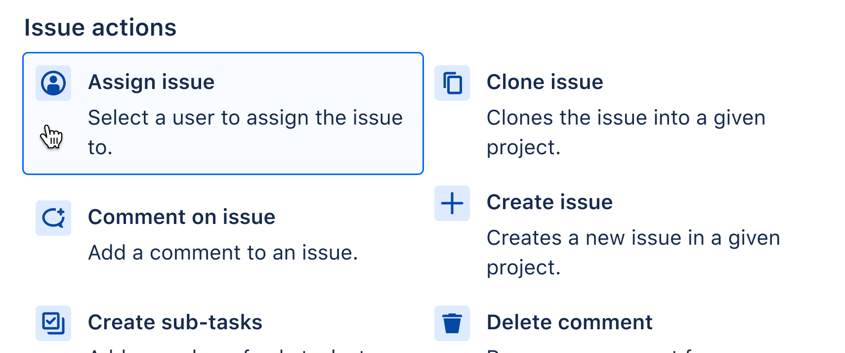
Task: Click the Add a comment description
Action: [x=223, y=252]
